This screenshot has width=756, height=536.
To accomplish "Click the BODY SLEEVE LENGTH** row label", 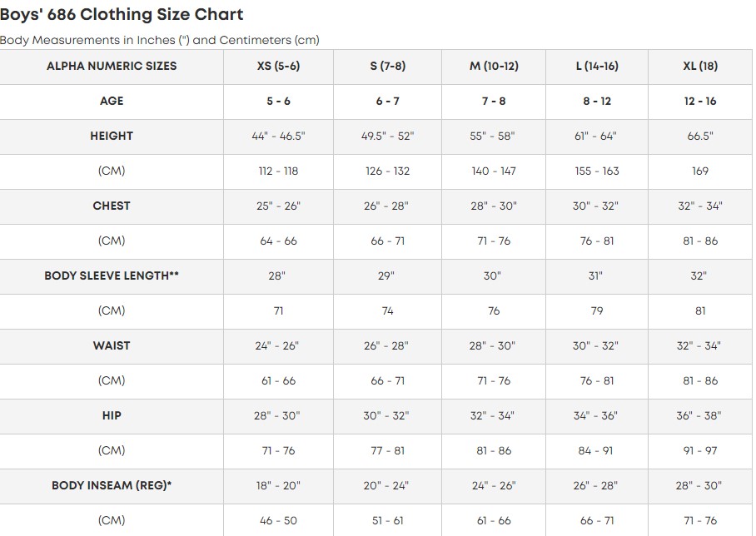I will click(112, 275).
